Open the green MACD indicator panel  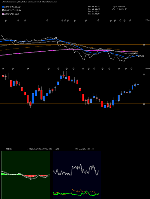pos(25,175)
